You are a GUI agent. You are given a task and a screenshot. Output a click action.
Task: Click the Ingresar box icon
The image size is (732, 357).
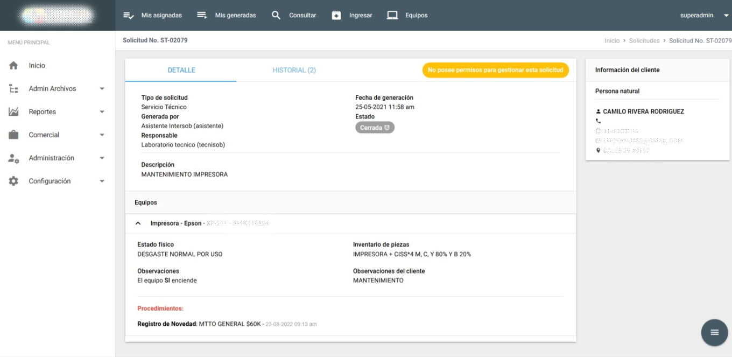click(336, 15)
